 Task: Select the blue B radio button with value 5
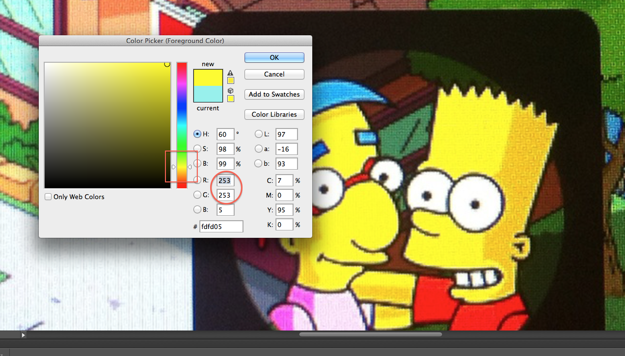pyautogui.click(x=197, y=209)
